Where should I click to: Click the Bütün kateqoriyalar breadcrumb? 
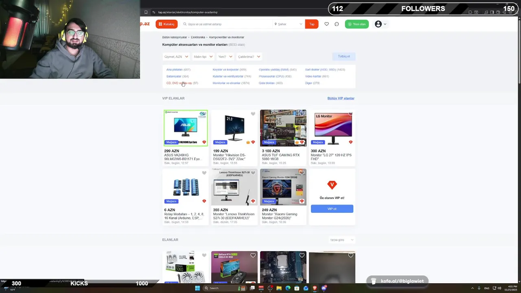[x=175, y=37]
